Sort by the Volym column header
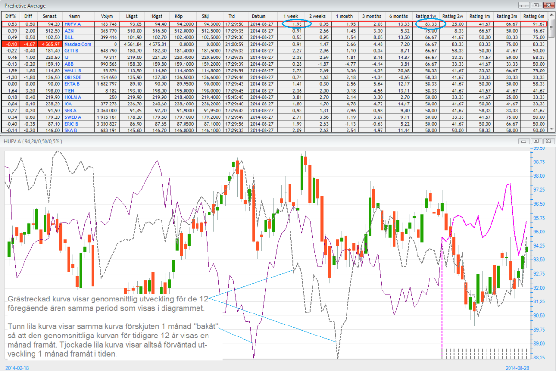Screen dimensions: 556x371 coord(107,16)
